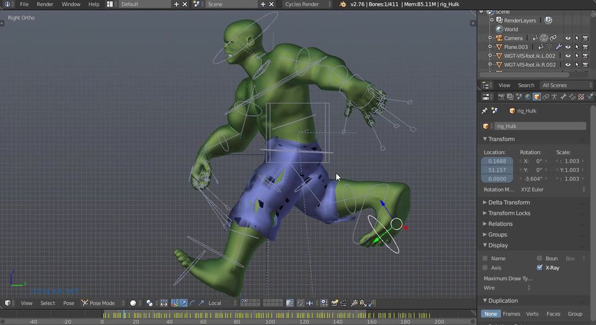Image resolution: width=596 pixels, height=325 pixels.
Task: Toggle render camera icon on Camera row
Action: pos(585,38)
